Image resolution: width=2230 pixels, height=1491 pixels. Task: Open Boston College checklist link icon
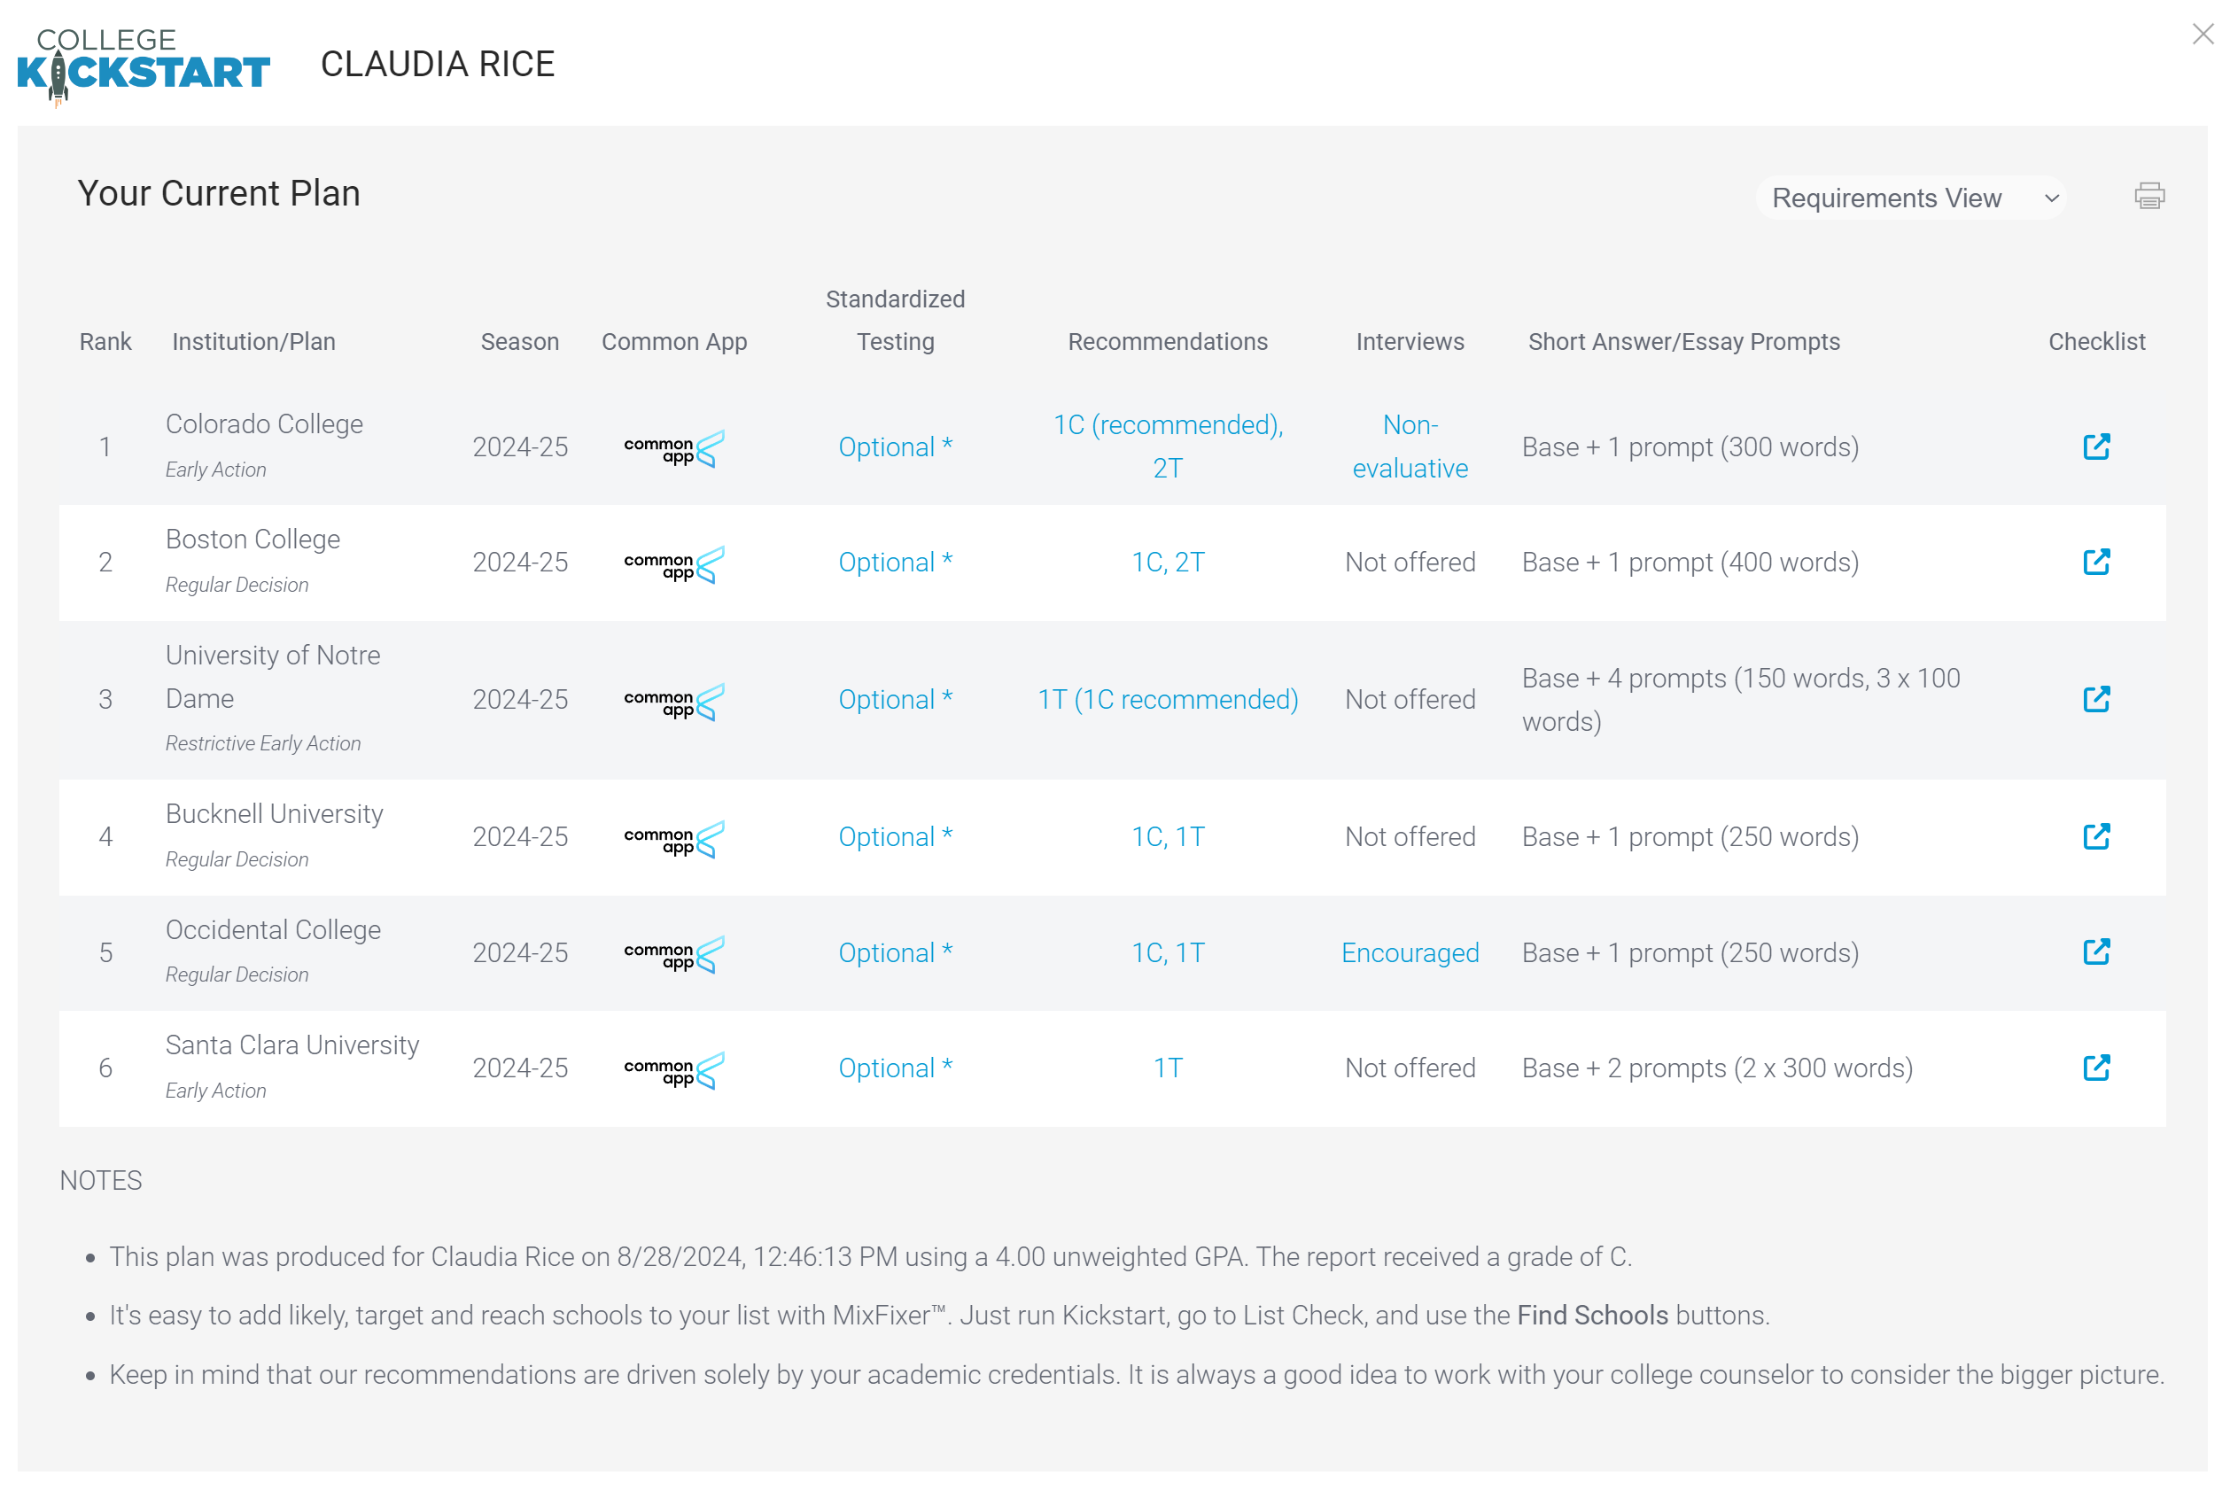[2095, 562]
